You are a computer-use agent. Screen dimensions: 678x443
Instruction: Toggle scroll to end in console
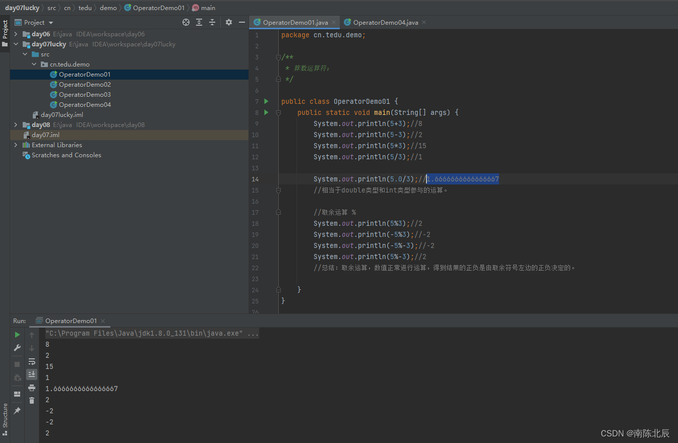[x=32, y=374]
